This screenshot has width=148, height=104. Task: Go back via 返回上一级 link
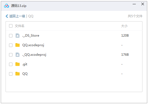coord(17,16)
